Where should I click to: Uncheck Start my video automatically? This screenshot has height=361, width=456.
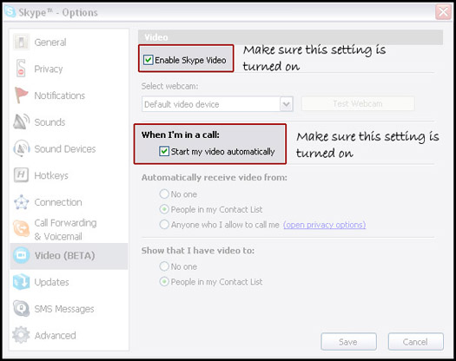[x=164, y=151]
